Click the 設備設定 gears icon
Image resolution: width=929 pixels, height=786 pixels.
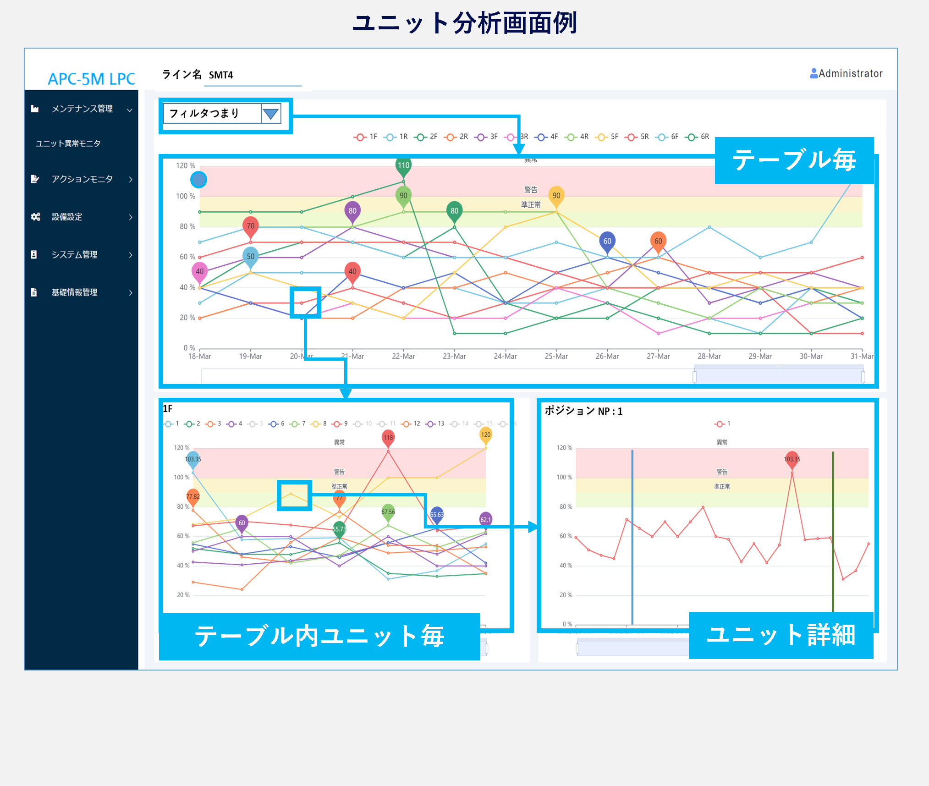point(35,217)
